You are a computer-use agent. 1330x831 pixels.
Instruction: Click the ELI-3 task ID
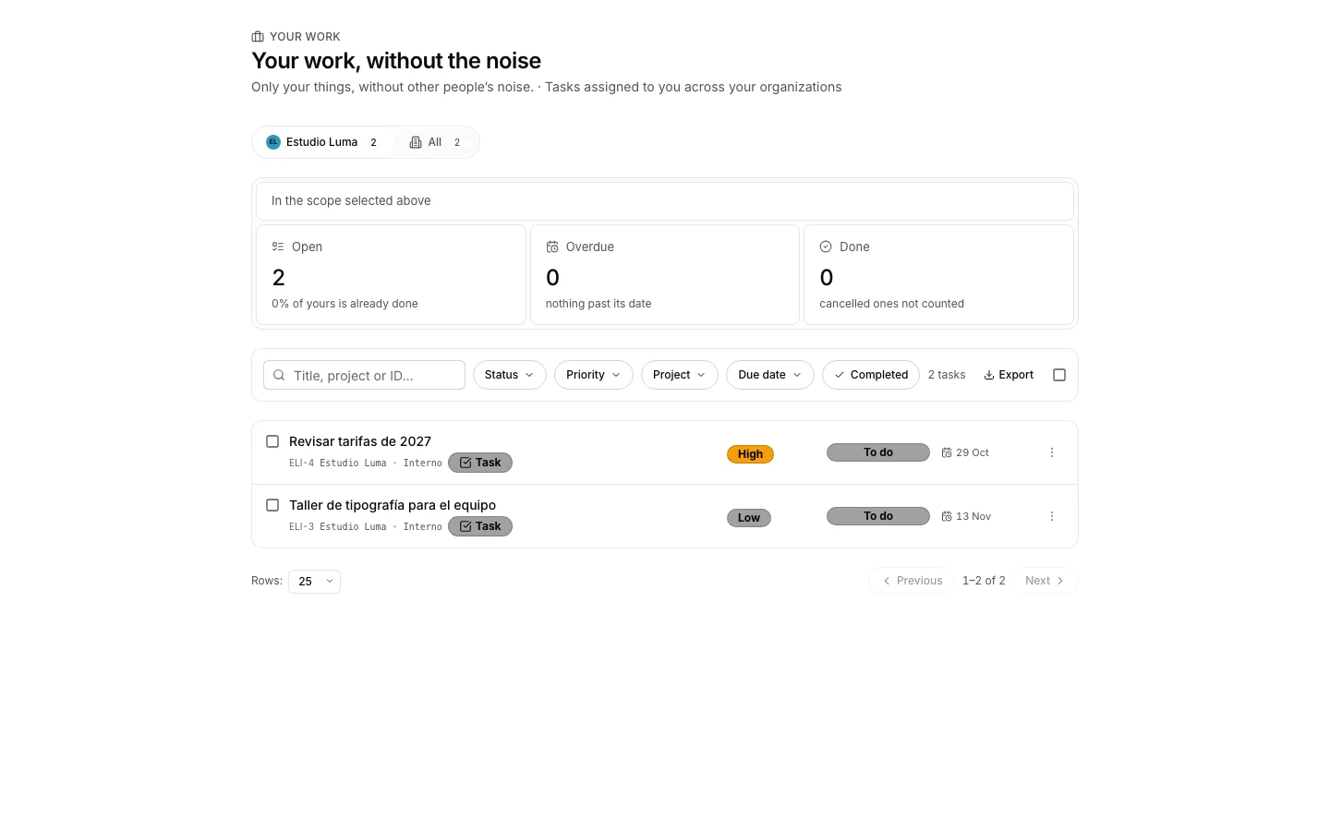(x=301, y=527)
